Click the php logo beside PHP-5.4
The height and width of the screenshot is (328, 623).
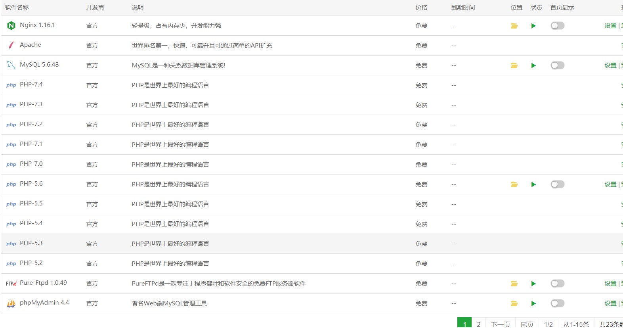[11, 224]
